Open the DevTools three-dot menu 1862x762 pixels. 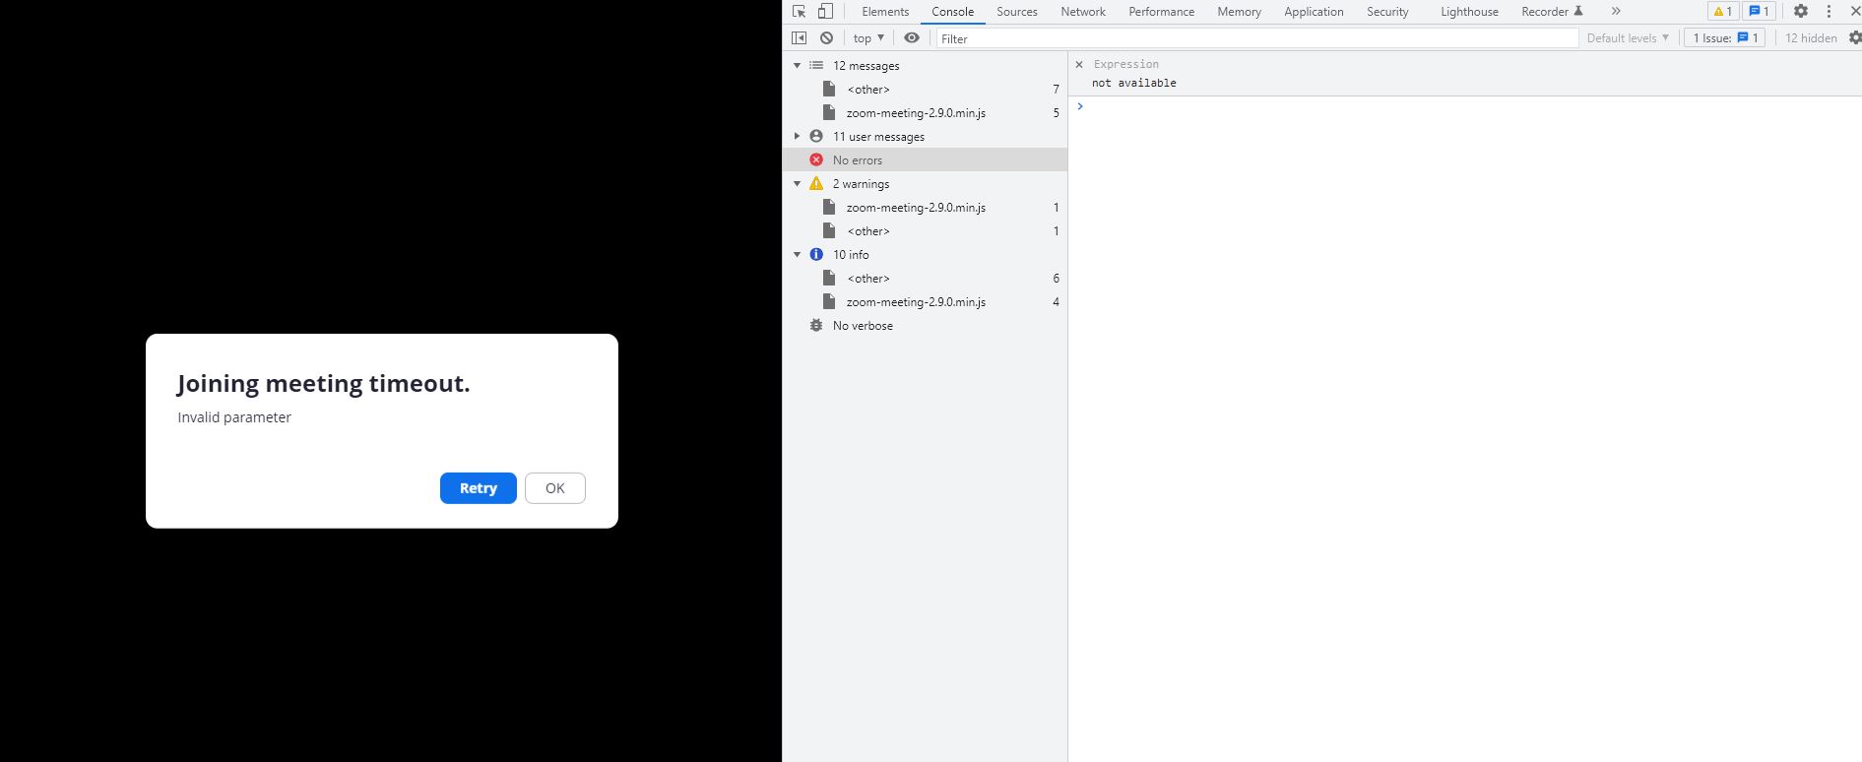[x=1829, y=12]
